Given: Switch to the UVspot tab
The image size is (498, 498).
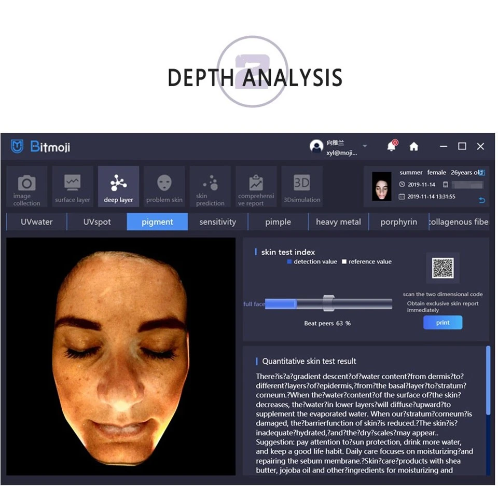Looking at the screenshot, I should pyautogui.click(x=97, y=222).
